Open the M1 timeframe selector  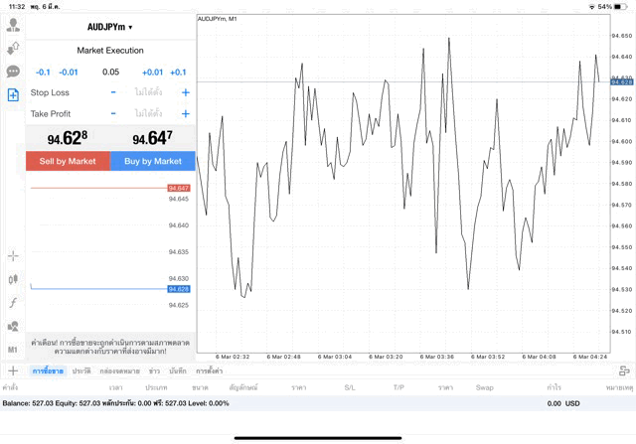(13, 350)
